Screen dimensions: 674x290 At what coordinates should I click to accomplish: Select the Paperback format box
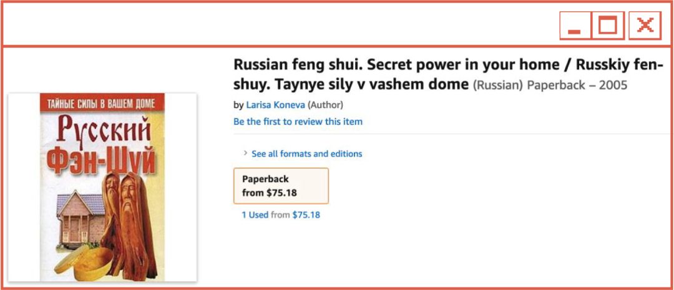point(281,185)
